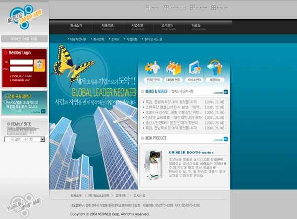Image resolution: width=297 pixels, height=219 pixels.
Task: Click the 제품정보 label button under the rainbow
Action: (x=215, y=80)
